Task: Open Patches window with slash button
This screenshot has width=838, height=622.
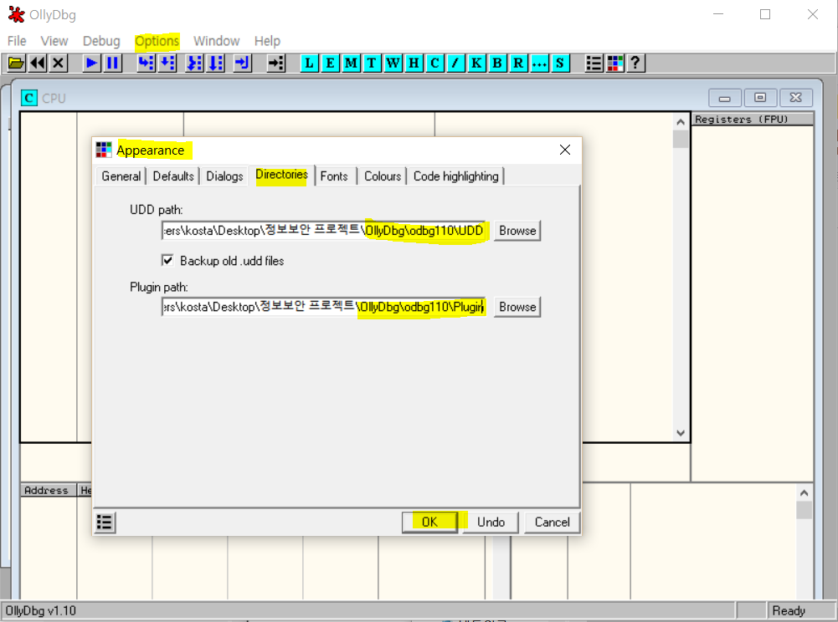Action: pyautogui.click(x=455, y=63)
